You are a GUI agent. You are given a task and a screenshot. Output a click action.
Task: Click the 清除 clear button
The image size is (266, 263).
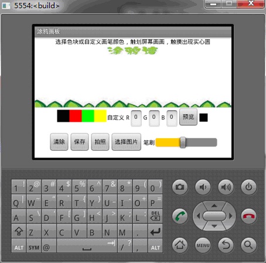click(59, 142)
